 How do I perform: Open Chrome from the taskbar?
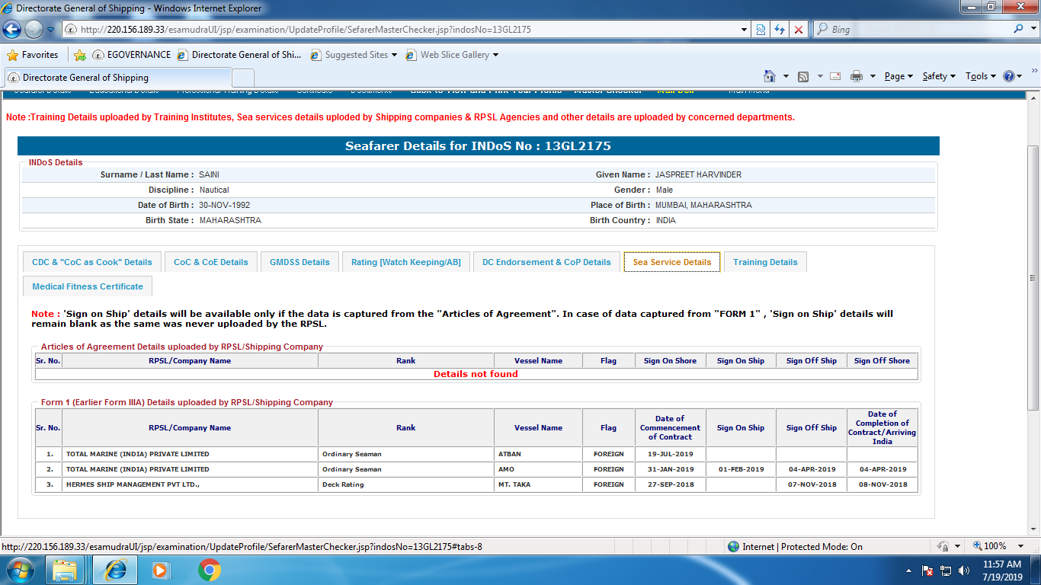tap(210, 570)
